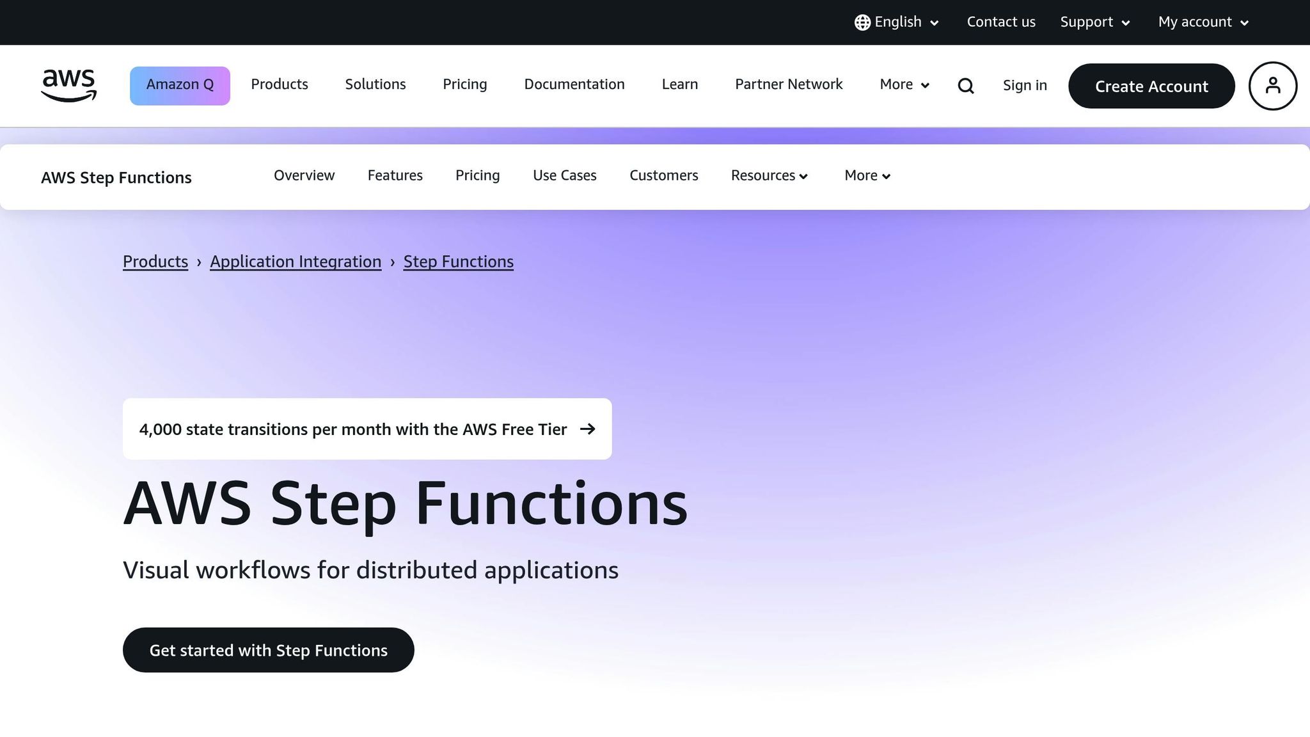This screenshot has width=1310, height=737.
Task: Open the Documentation menu
Action: tap(574, 84)
